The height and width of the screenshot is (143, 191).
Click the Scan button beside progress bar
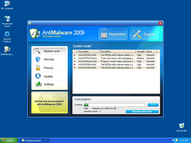tap(153, 105)
